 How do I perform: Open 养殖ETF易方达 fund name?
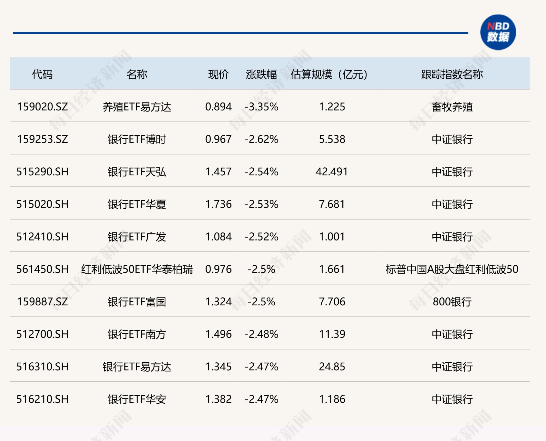(x=137, y=107)
